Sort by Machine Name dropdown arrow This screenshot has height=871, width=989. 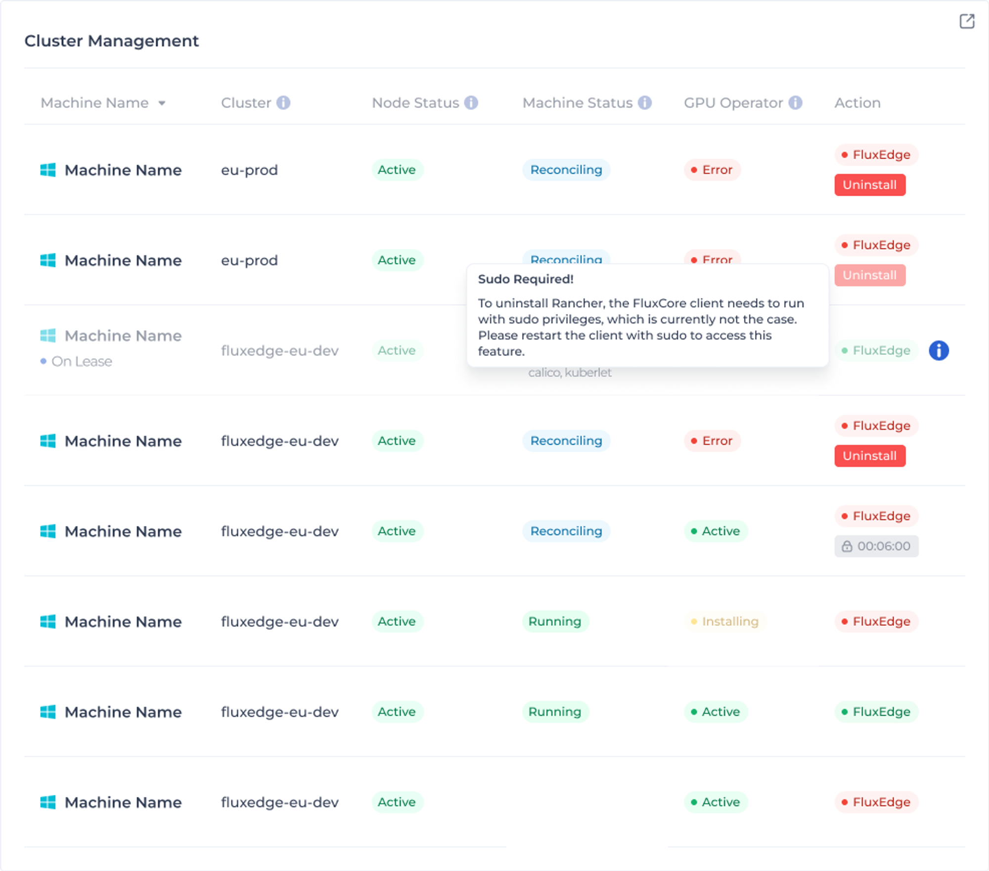[162, 103]
